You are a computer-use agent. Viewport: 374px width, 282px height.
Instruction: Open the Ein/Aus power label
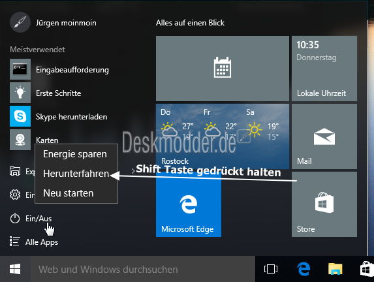39,219
